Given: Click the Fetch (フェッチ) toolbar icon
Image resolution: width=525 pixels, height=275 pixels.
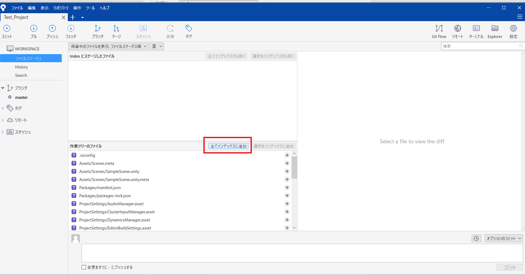Looking at the screenshot, I should click(71, 31).
